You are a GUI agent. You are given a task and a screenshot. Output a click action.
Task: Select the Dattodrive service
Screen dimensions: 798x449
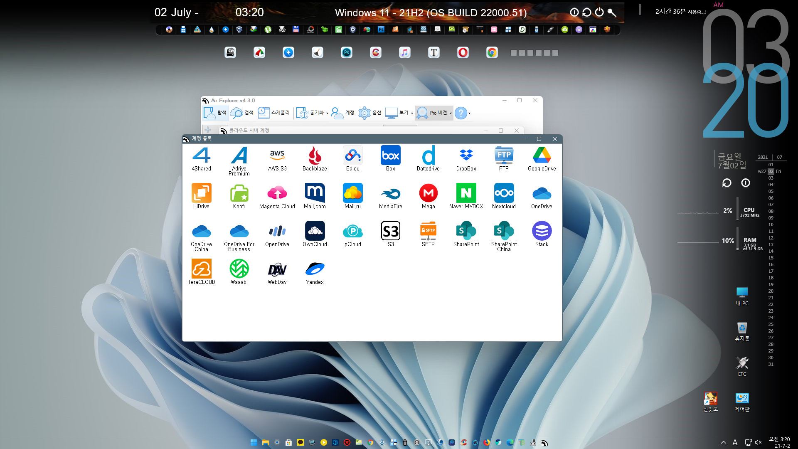pyautogui.click(x=428, y=158)
